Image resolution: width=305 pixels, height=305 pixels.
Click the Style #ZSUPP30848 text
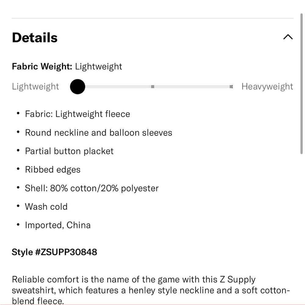(x=55, y=252)
